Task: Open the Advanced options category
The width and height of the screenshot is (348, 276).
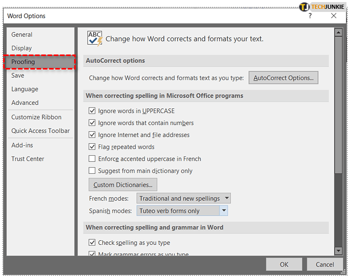Action: point(25,103)
